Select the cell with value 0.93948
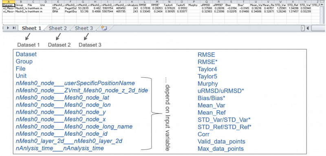The height and width of the screenshot is (156, 326). 305,8
